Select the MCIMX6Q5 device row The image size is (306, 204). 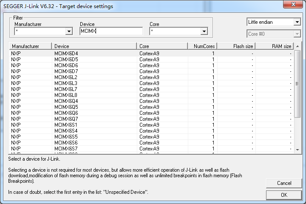[151, 107]
